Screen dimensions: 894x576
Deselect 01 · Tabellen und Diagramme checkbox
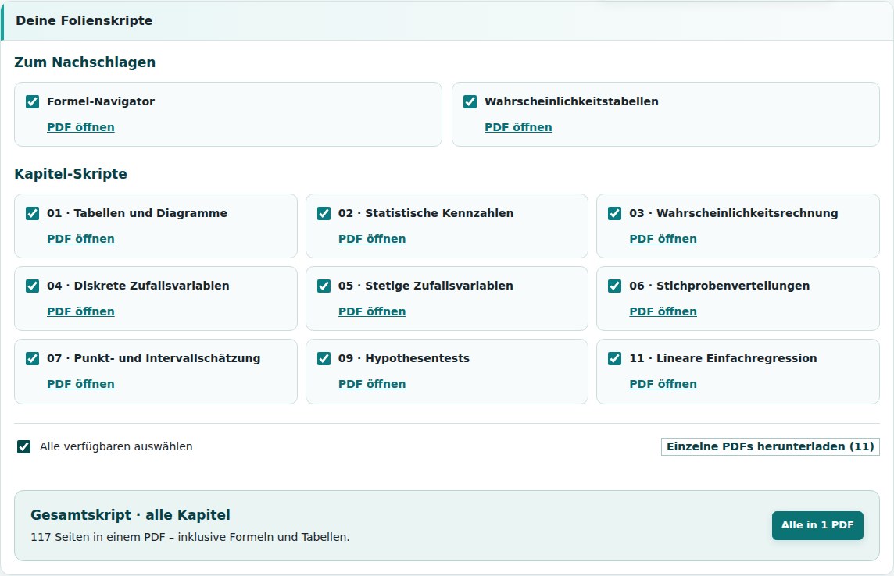tap(33, 213)
